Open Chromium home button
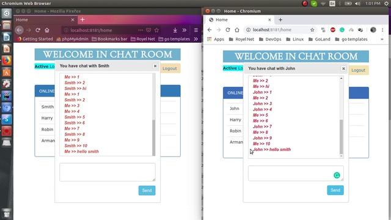The image size is (391, 220). click(237, 30)
